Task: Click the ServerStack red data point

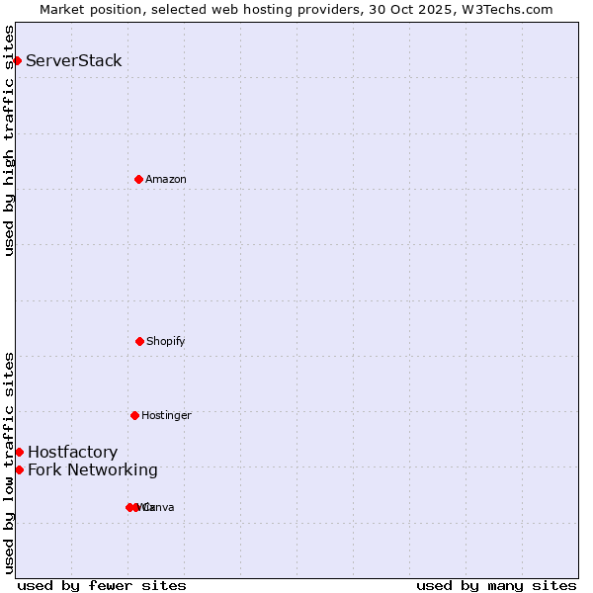Action: pos(17,61)
